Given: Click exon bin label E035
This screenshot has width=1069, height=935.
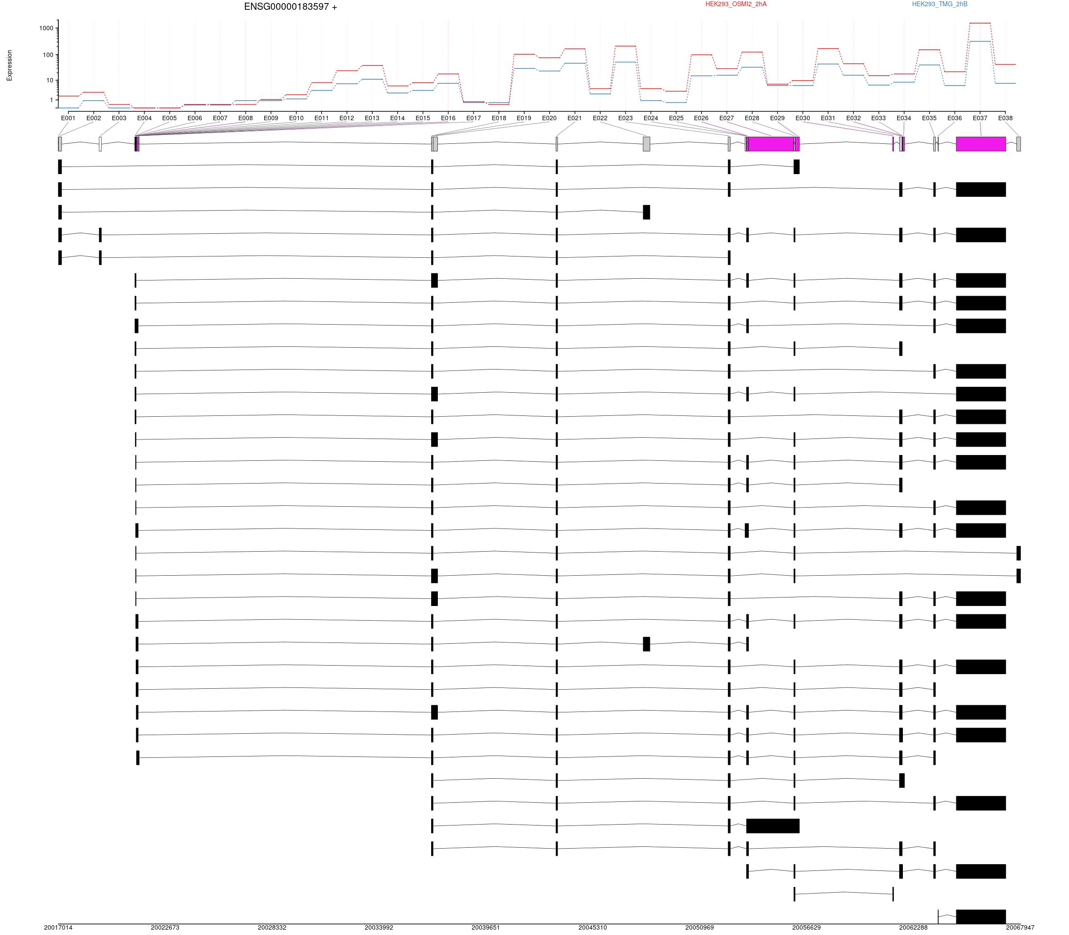Looking at the screenshot, I should pos(929,118).
